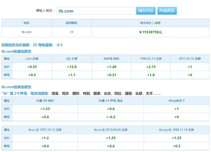Viewport: 211px width, 152px height.
Task: Click the Alexa排名 0 header
Action: (176, 101)
